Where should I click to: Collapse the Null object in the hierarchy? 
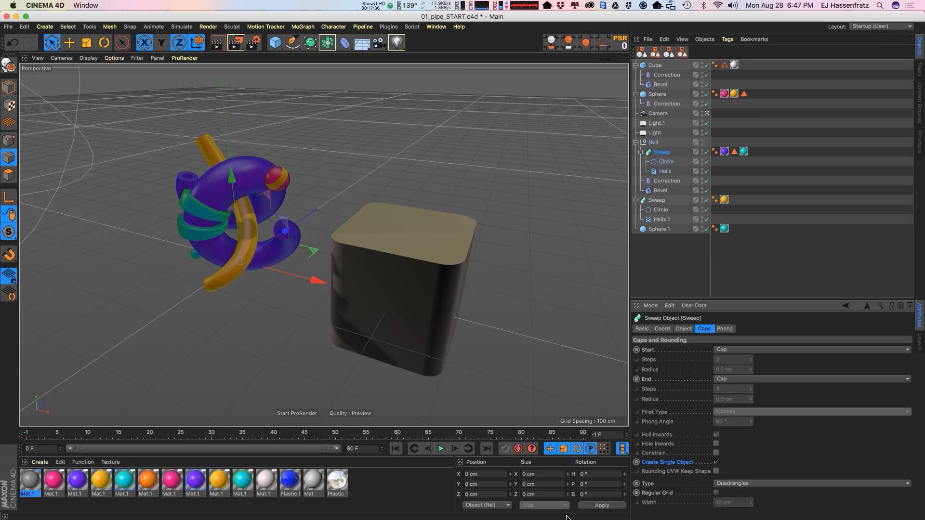pyautogui.click(x=635, y=142)
